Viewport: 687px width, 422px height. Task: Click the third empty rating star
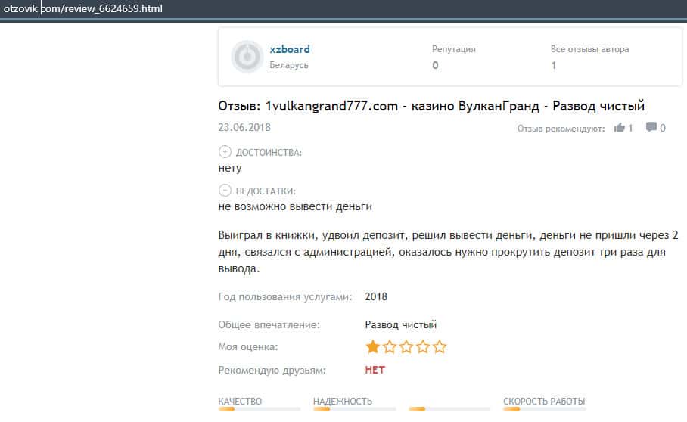(406, 347)
